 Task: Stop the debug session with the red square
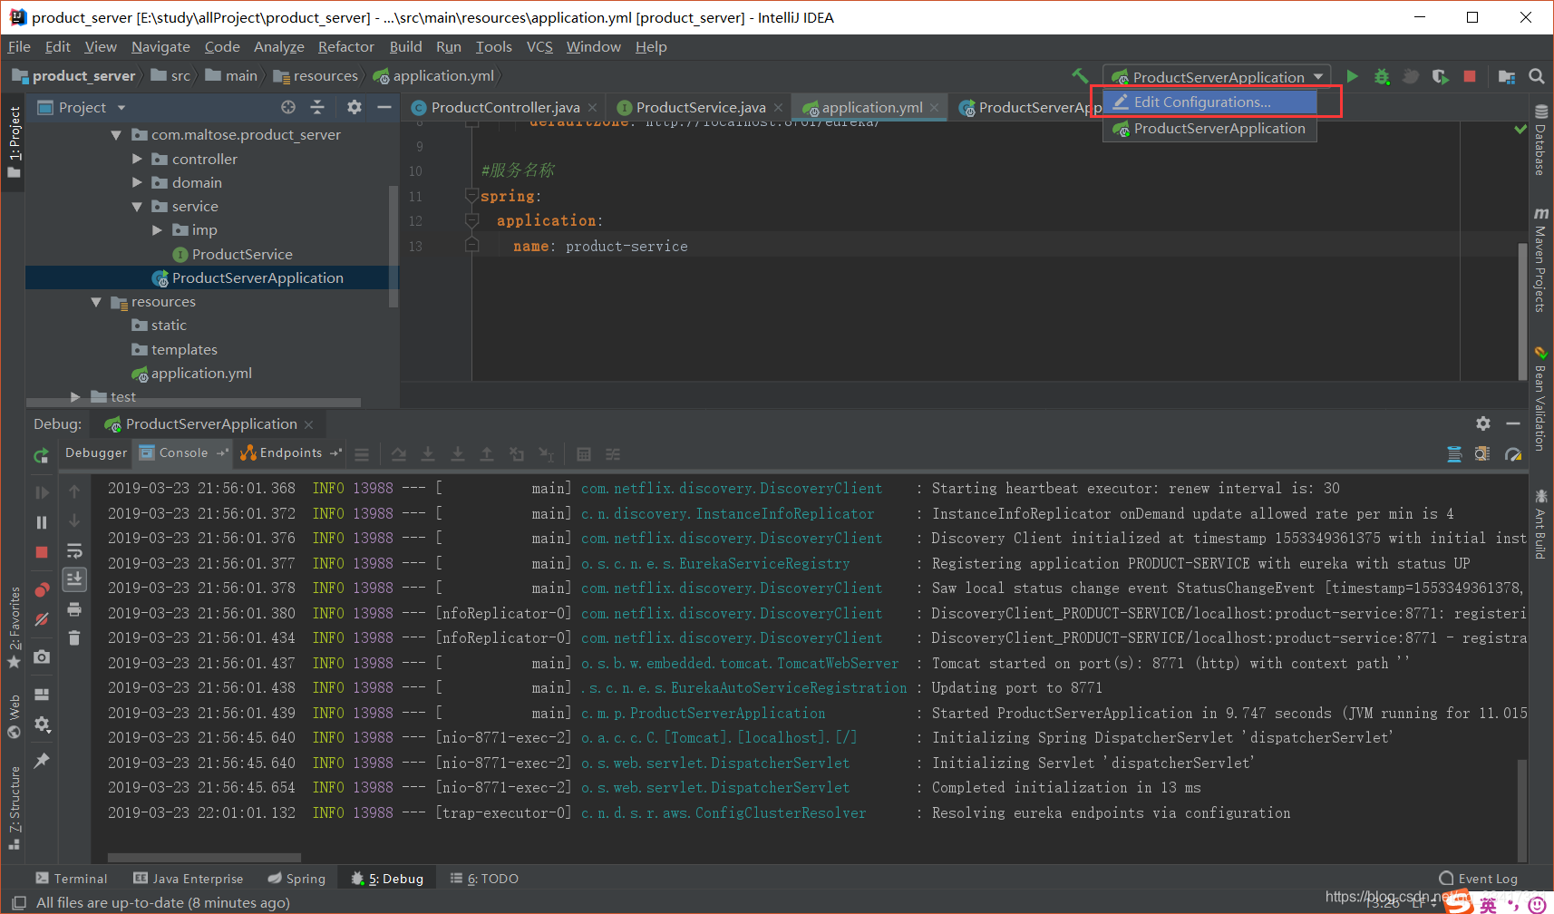pyautogui.click(x=42, y=552)
